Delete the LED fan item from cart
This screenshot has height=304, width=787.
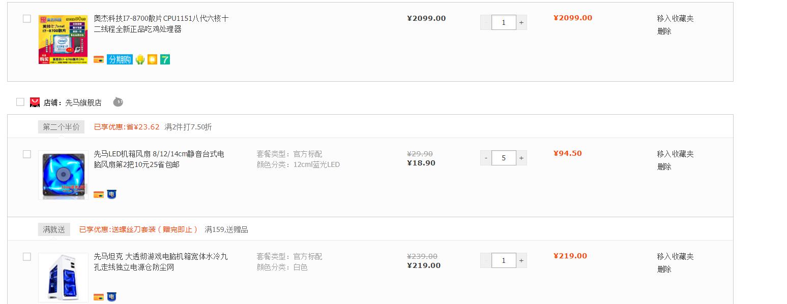pyautogui.click(x=664, y=166)
